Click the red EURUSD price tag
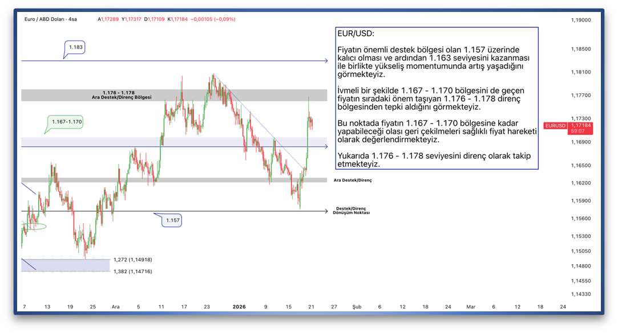The width and height of the screenshot is (618, 333). click(556, 125)
